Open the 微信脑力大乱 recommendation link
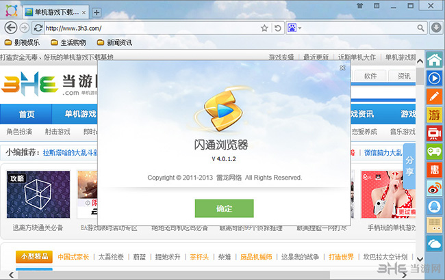Screen dimensions: 445x280 (383, 153)
